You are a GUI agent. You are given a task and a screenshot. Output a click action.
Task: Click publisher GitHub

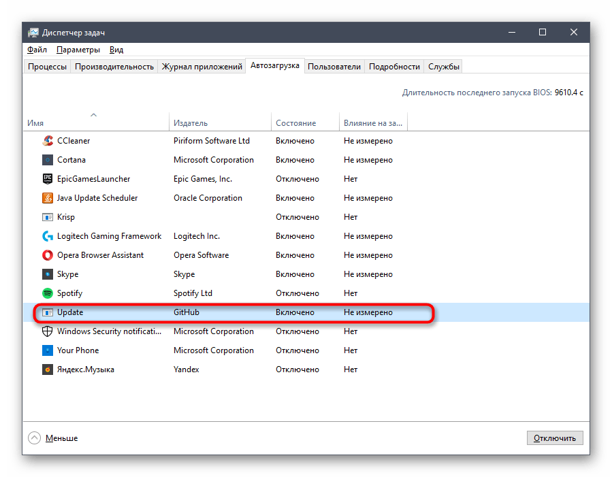pyautogui.click(x=187, y=312)
